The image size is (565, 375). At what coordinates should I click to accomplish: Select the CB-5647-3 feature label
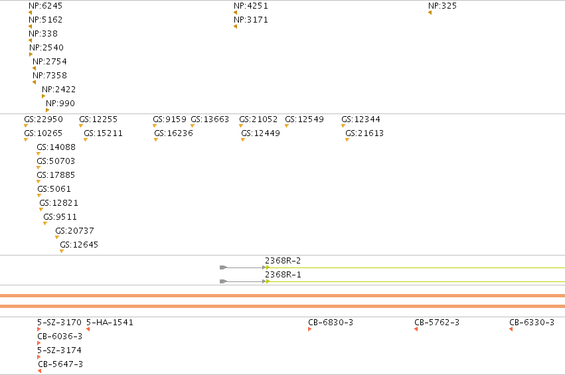pos(60,364)
